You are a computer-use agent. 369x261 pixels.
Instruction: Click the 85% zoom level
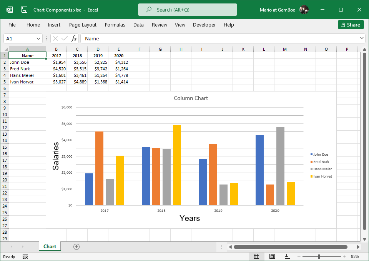355,256
